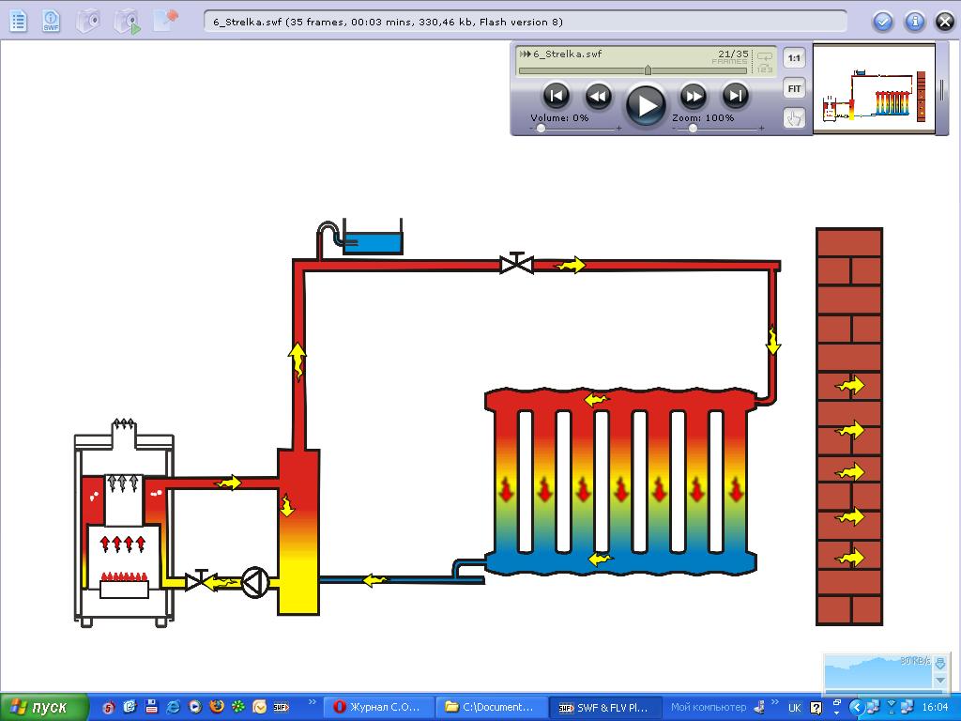
Task: Open the playlist icon in top toolbar
Action: click(x=17, y=21)
